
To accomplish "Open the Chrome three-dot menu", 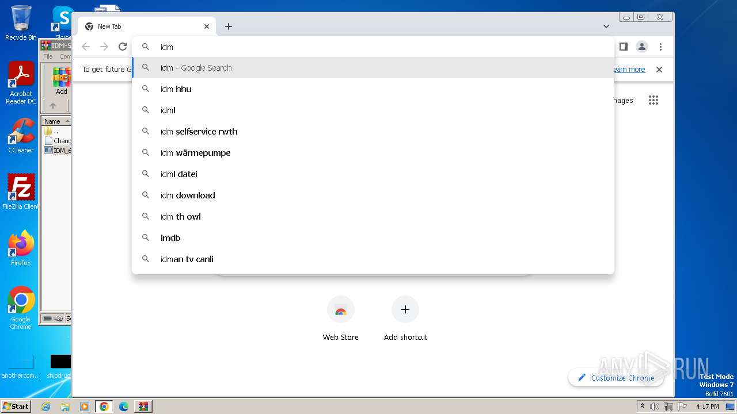I will [660, 47].
